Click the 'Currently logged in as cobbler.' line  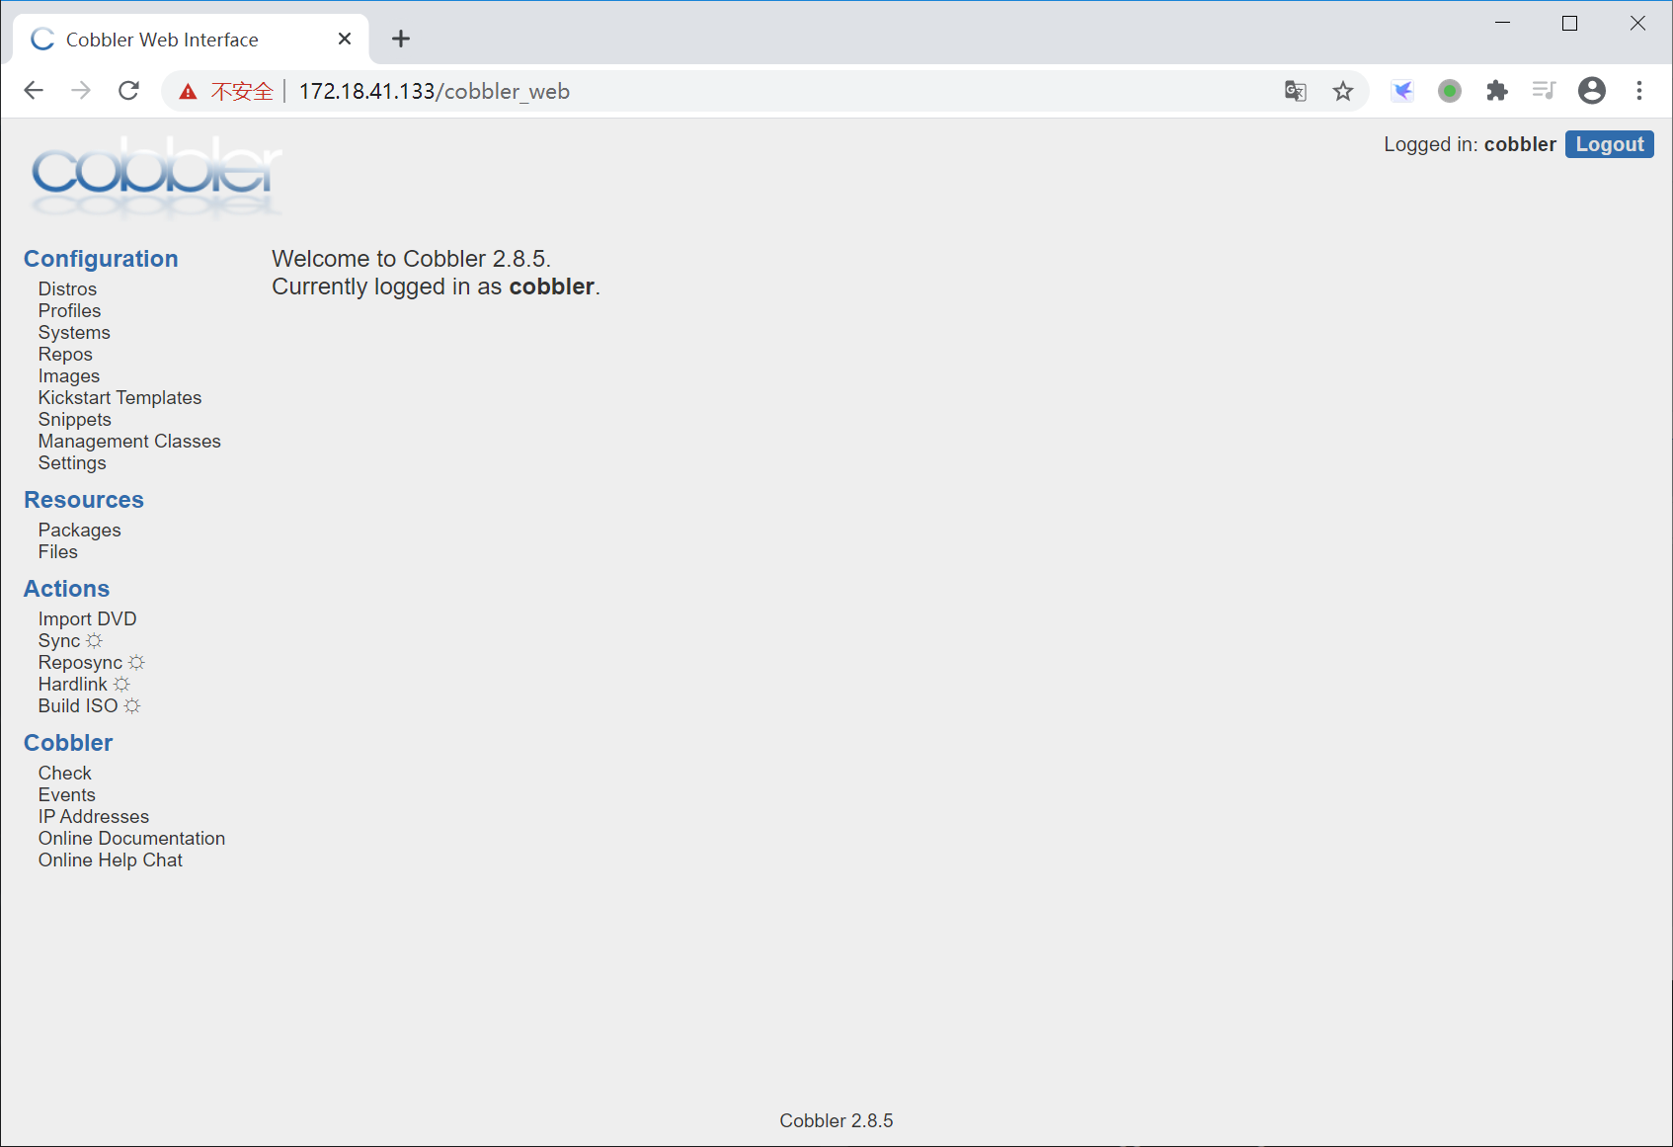pyautogui.click(x=436, y=287)
